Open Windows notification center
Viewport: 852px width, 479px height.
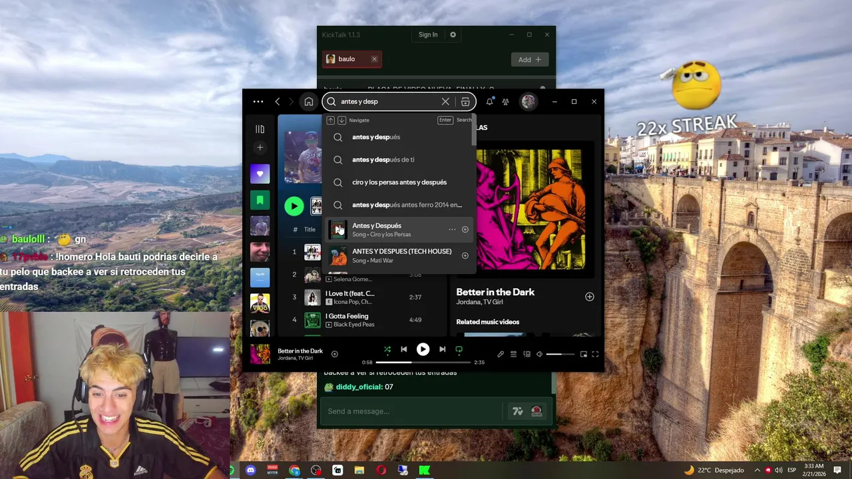[x=837, y=470]
